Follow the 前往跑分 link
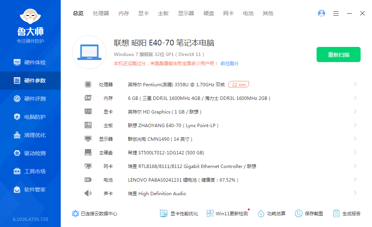Viewport: 372px width, 227px height. [x=230, y=64]
